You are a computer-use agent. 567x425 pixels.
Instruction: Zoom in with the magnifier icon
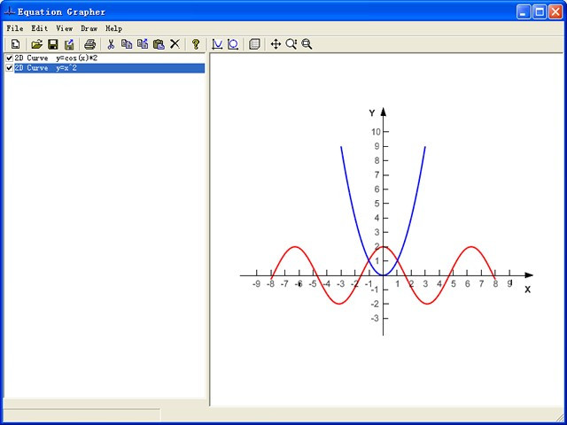click(291, 44)
